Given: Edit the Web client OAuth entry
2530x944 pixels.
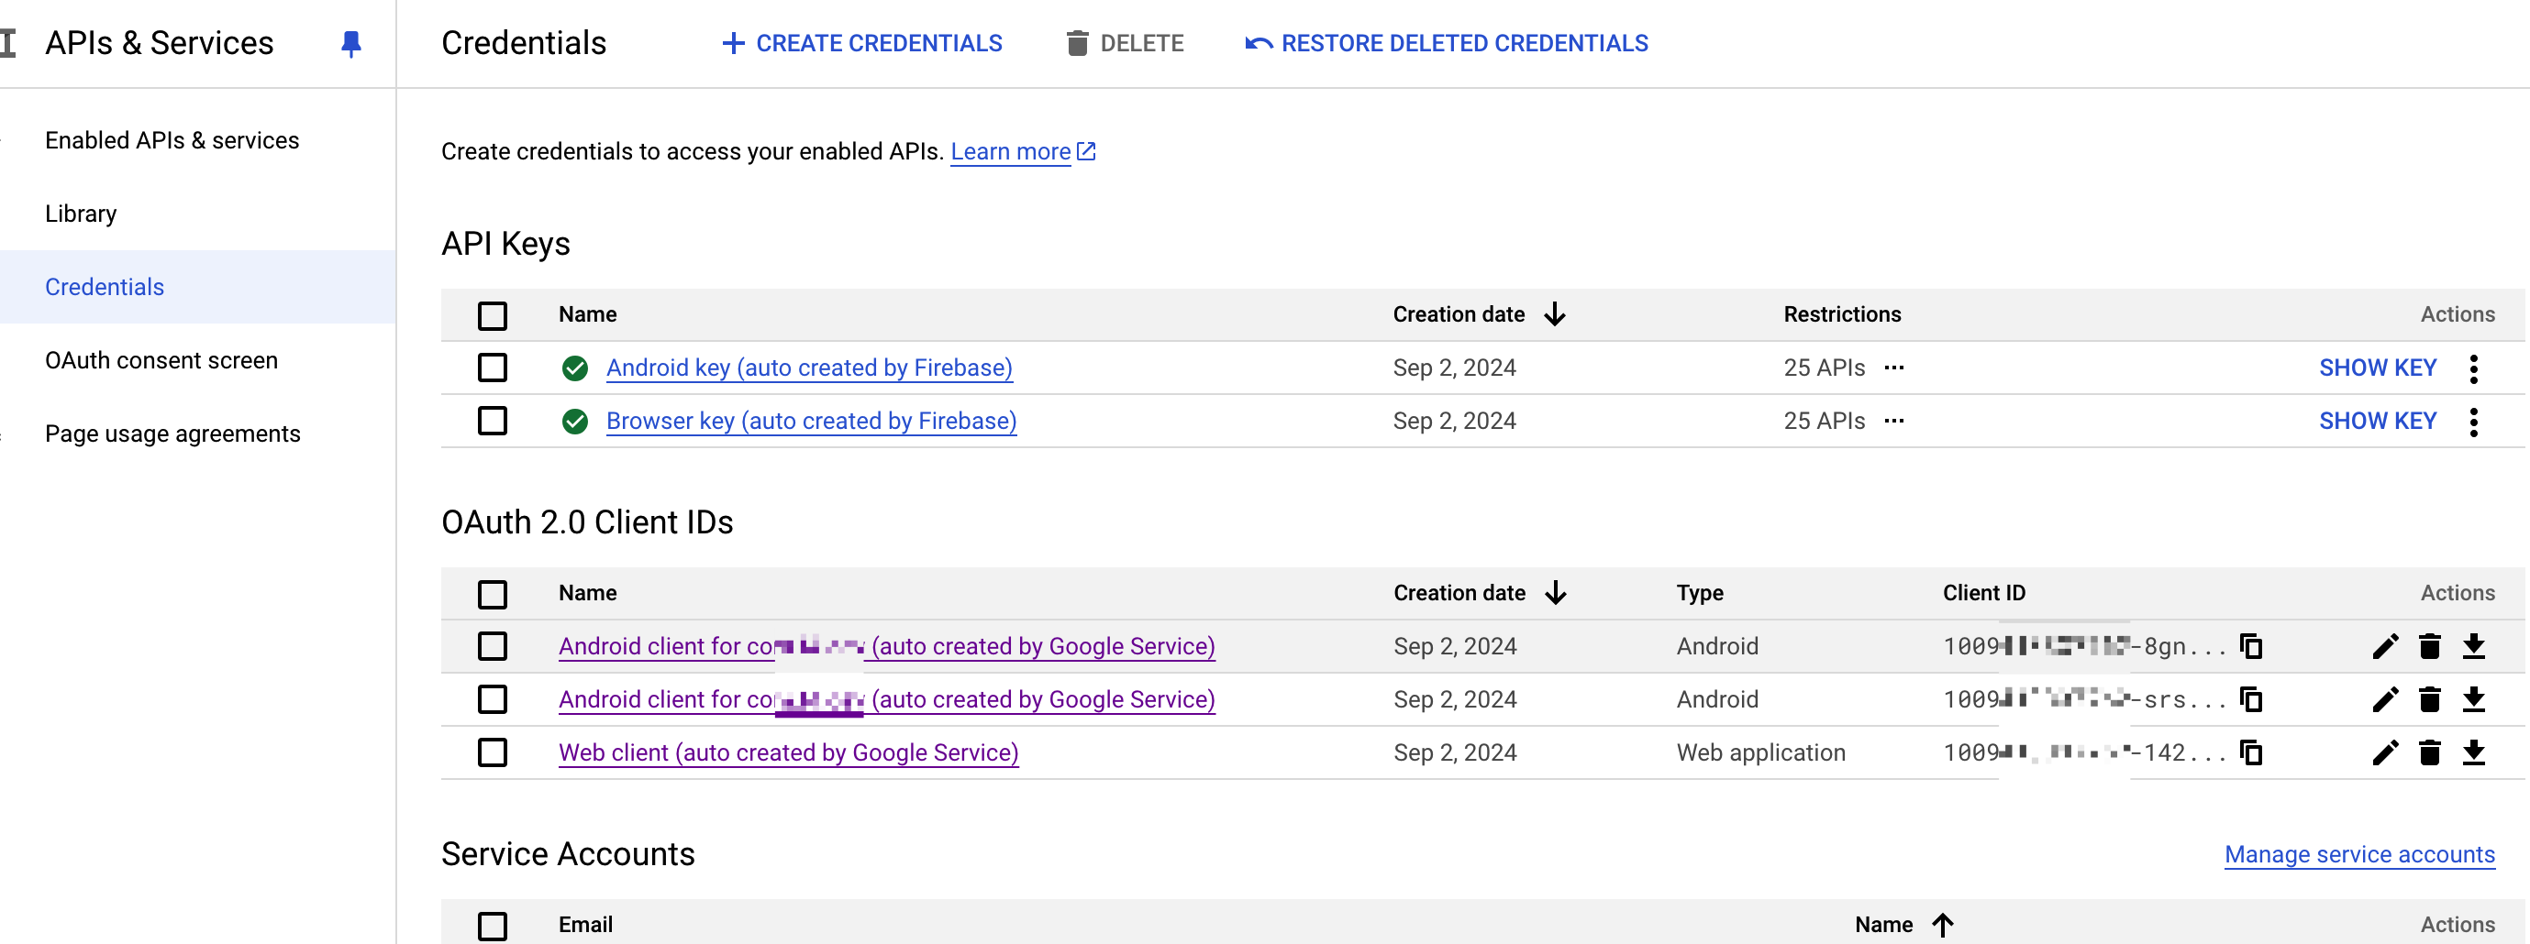Looking at the screenshot, I should point(2385,752).
